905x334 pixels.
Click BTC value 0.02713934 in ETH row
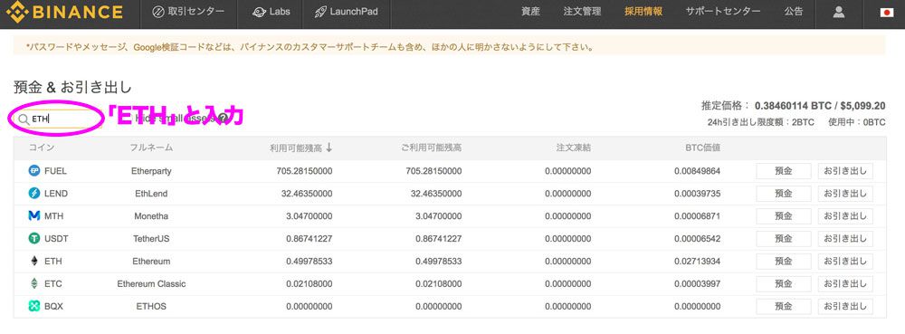tap(697, 261)
